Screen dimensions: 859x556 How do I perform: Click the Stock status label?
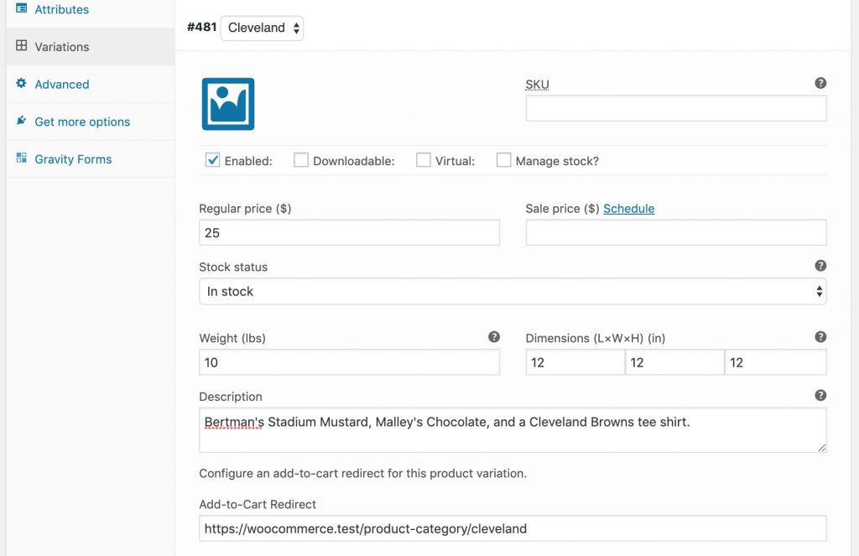point(233,267)
